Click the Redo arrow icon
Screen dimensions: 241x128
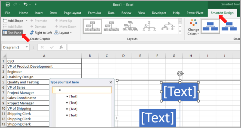point(15,4)
